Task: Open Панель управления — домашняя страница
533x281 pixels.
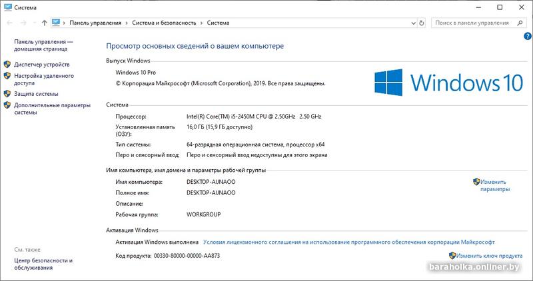Action: [43, 45]
